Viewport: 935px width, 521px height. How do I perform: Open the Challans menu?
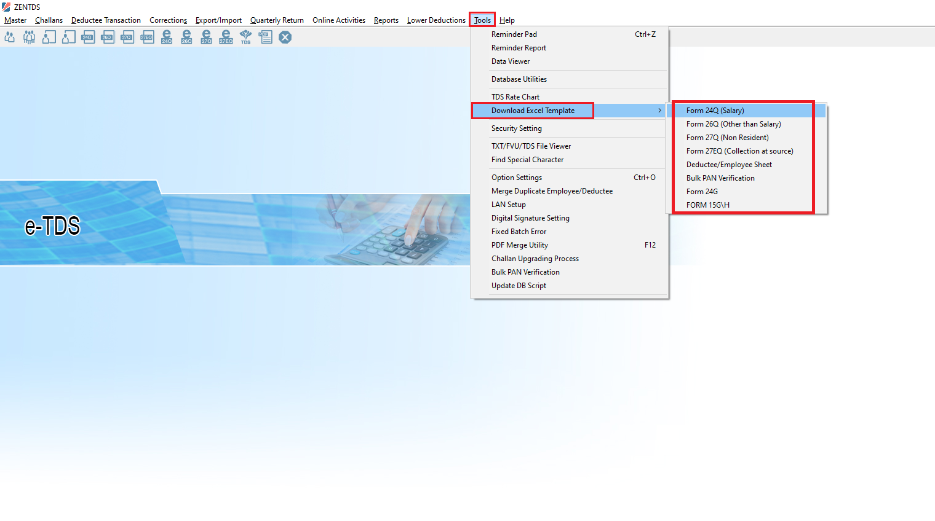point(49,20)
